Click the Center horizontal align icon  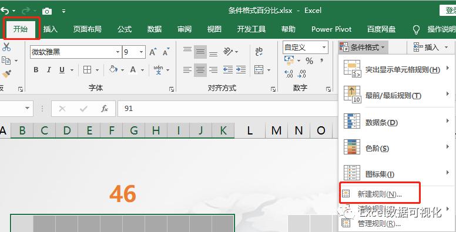[200, 70]
